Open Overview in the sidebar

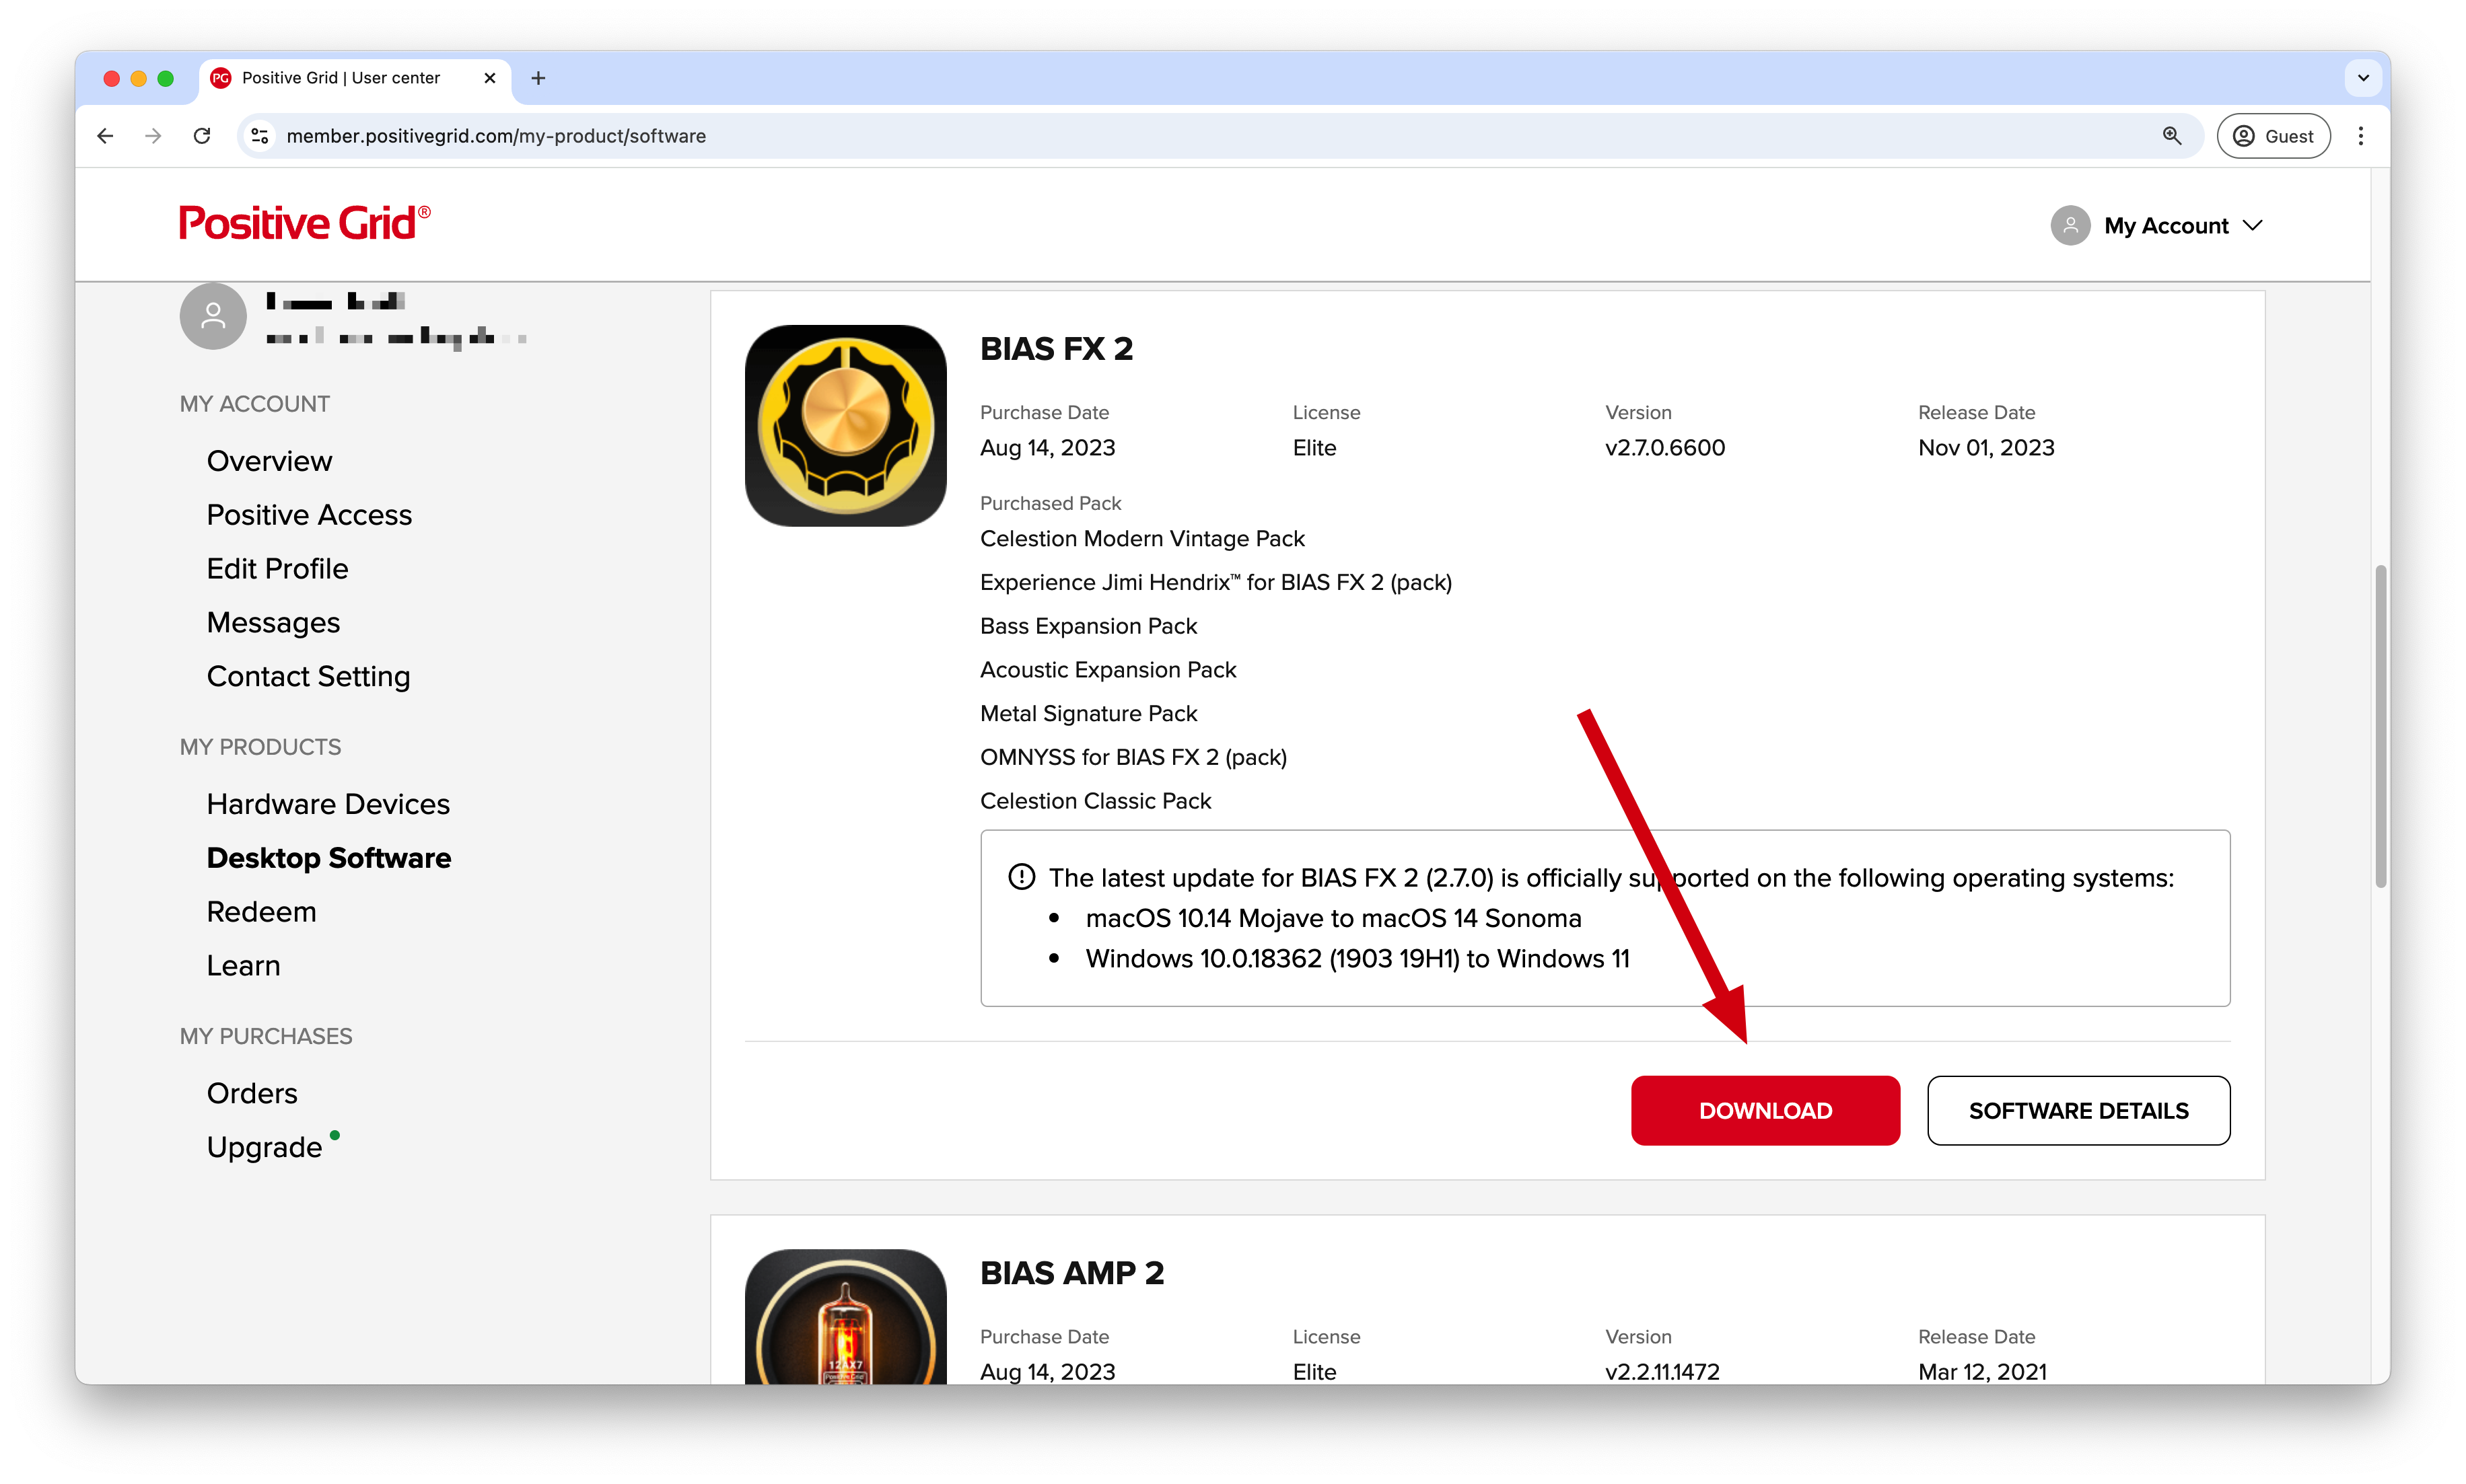269,461
